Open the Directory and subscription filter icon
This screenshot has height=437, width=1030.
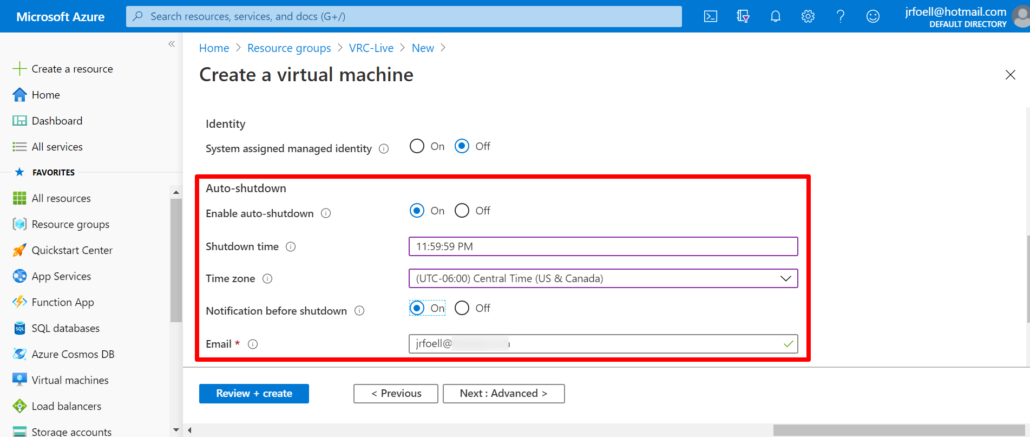[x=743, y=16]
